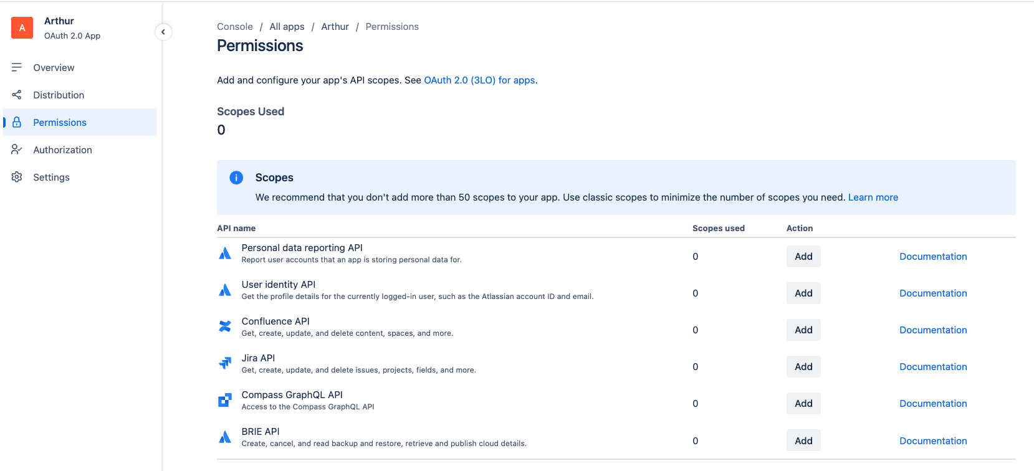
Task: Click the Permissions lock icon in the sidebar
Action: pyautogui.click(x=17, y=122)
